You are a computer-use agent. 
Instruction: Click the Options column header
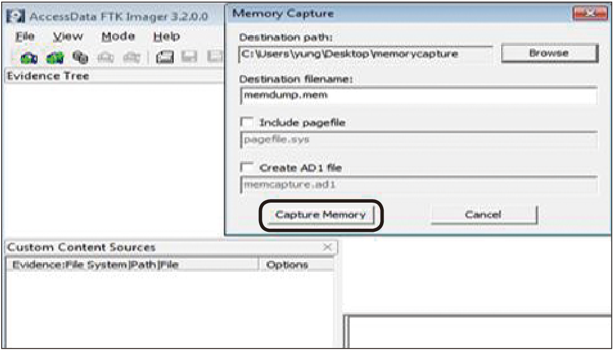tap(296, 265)
